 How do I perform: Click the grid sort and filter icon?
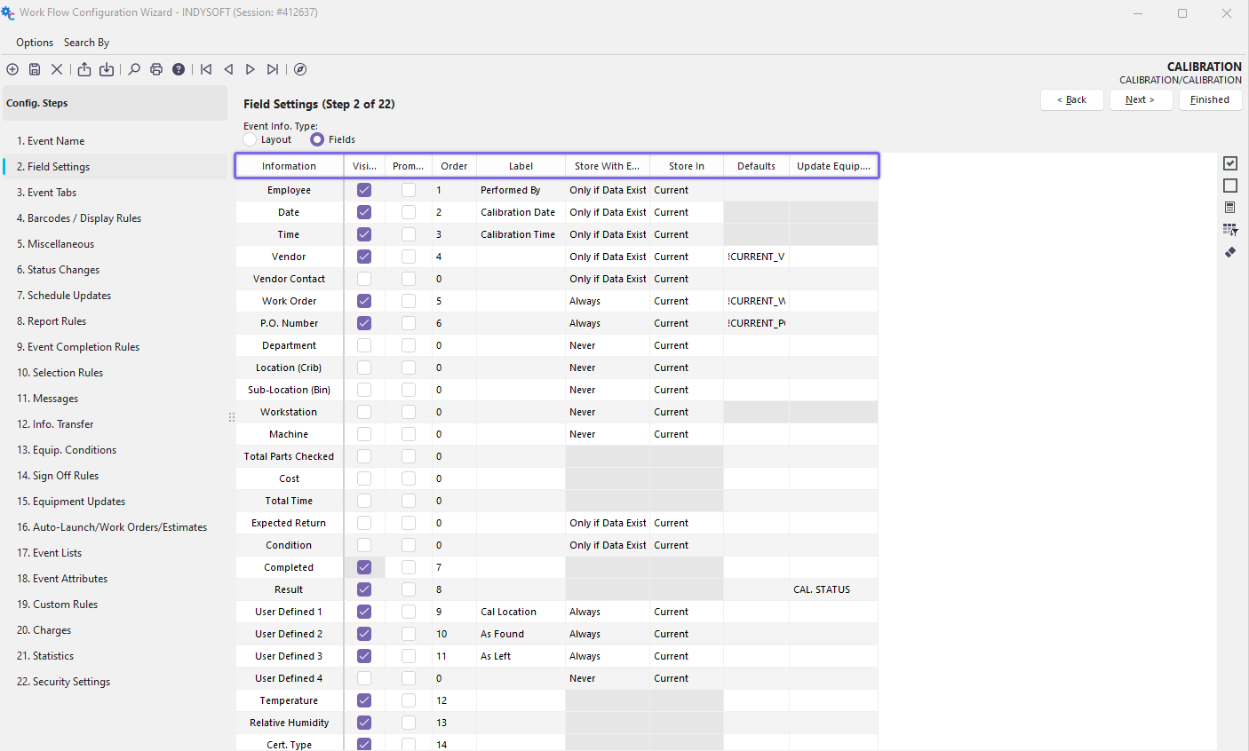(1230, 230)
